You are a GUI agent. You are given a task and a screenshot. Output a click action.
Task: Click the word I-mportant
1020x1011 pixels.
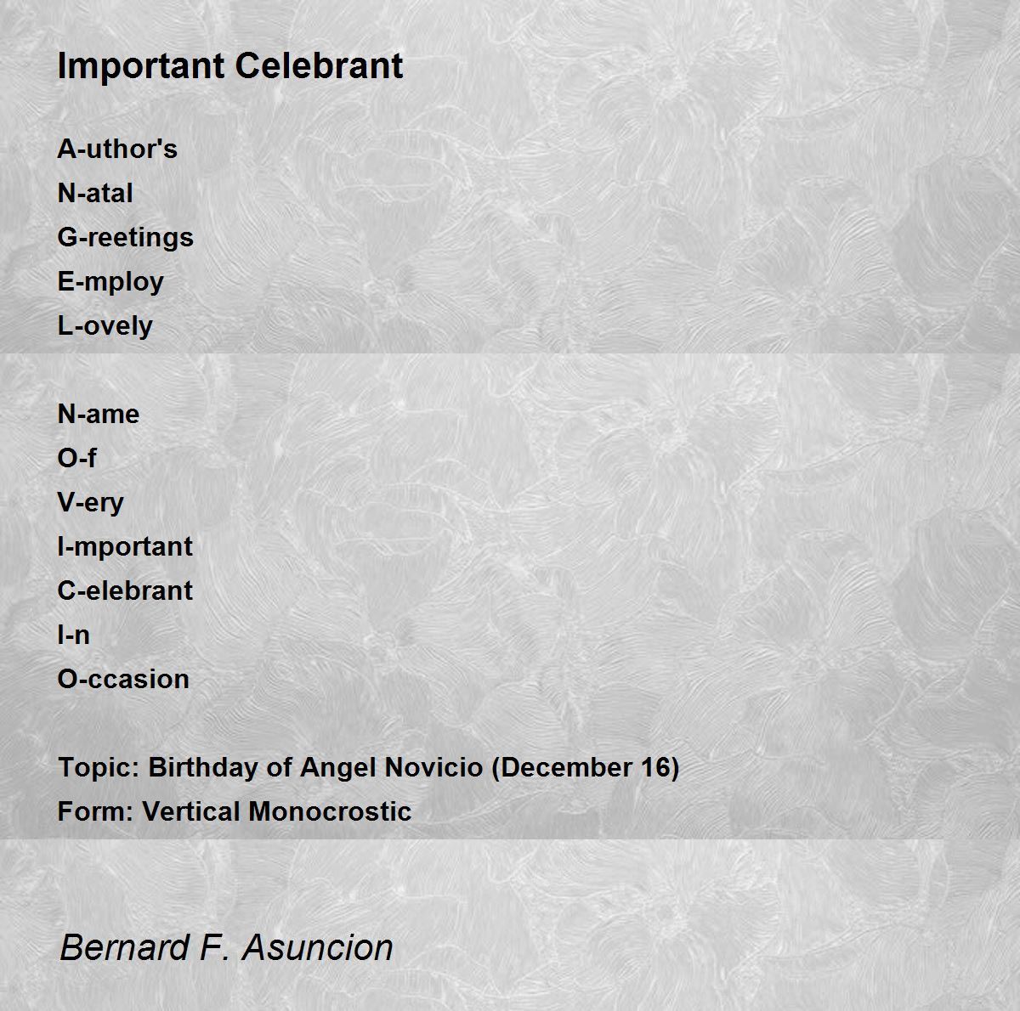coord(125,546)
